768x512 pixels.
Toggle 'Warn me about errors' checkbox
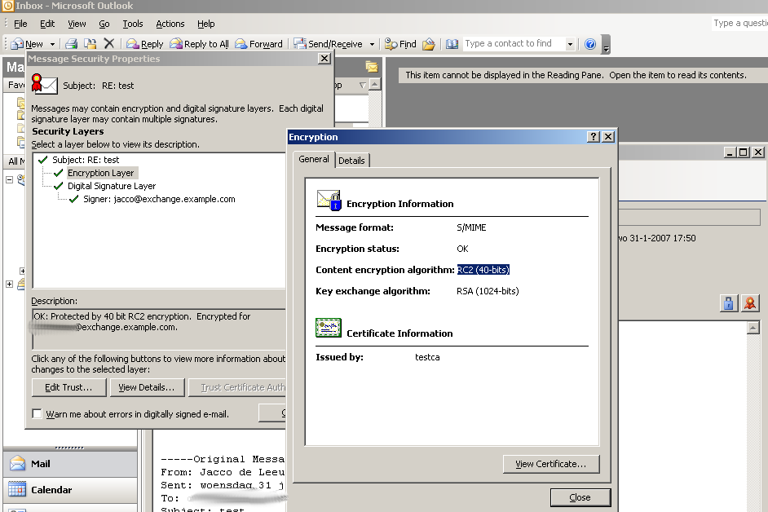point(37,413)
